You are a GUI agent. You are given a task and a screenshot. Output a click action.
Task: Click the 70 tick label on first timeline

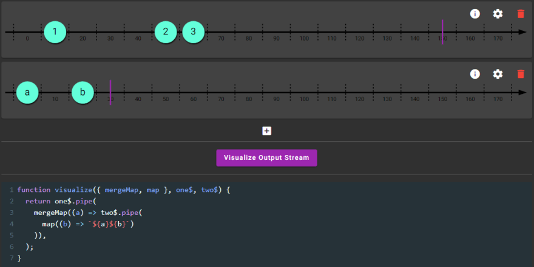[x=221, y=39]
